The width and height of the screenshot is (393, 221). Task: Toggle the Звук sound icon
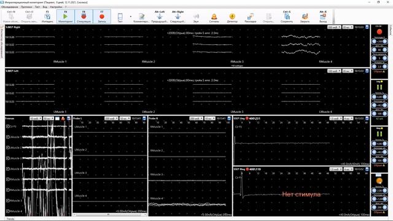click(196, 17)
